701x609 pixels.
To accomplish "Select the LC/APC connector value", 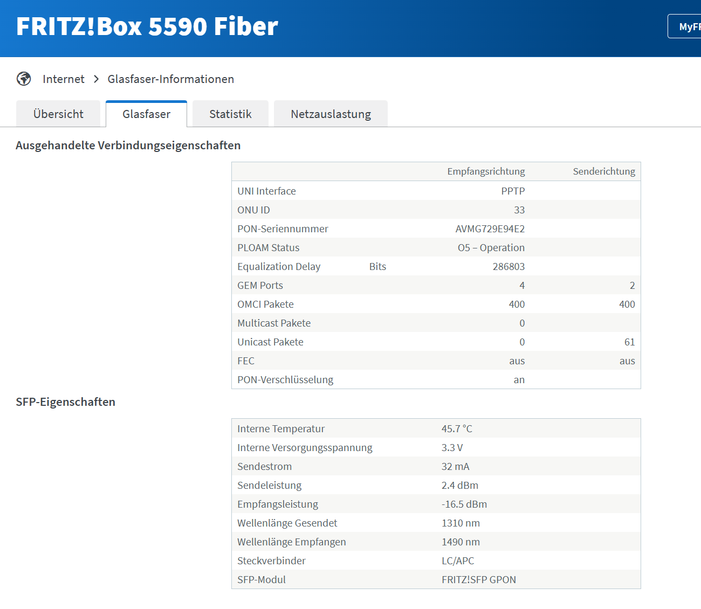I will [x=458, y=561].
